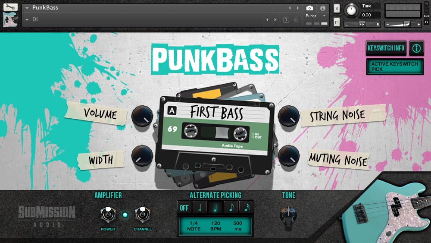This screenshot has height=243, width=431.
Task: Turn alternate picking Off
Action: click(184, 208)
